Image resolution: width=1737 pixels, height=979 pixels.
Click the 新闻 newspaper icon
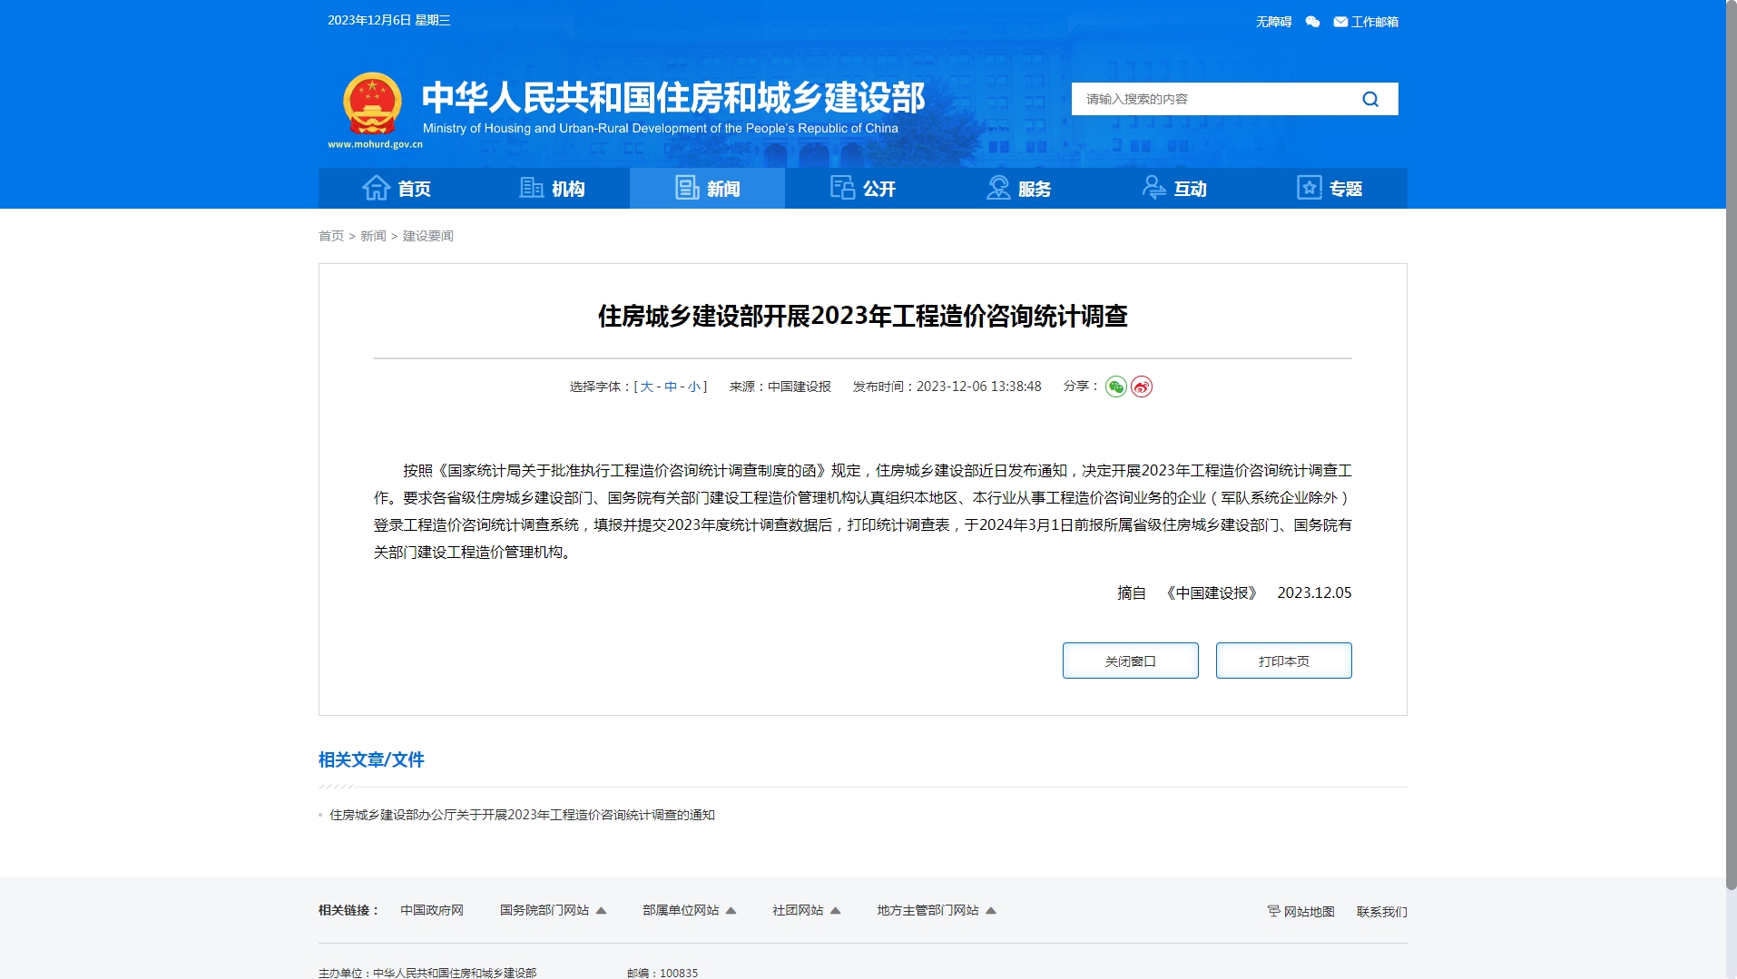point(687,188)
